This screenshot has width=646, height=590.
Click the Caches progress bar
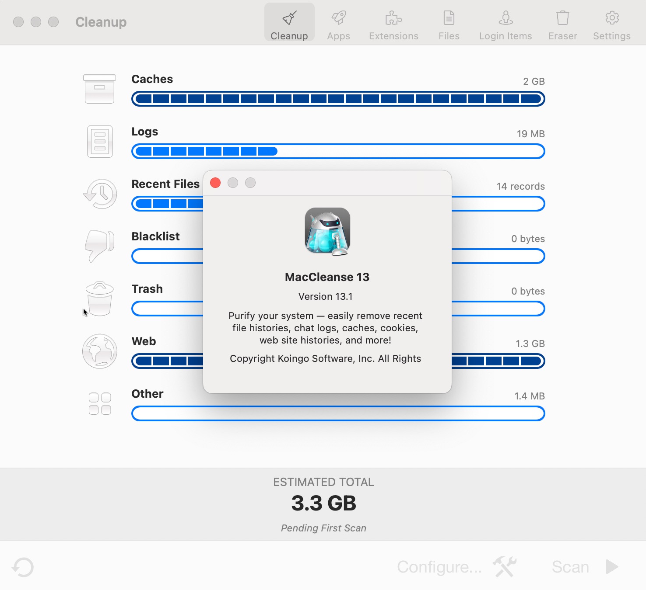click(x=338, y=99)
